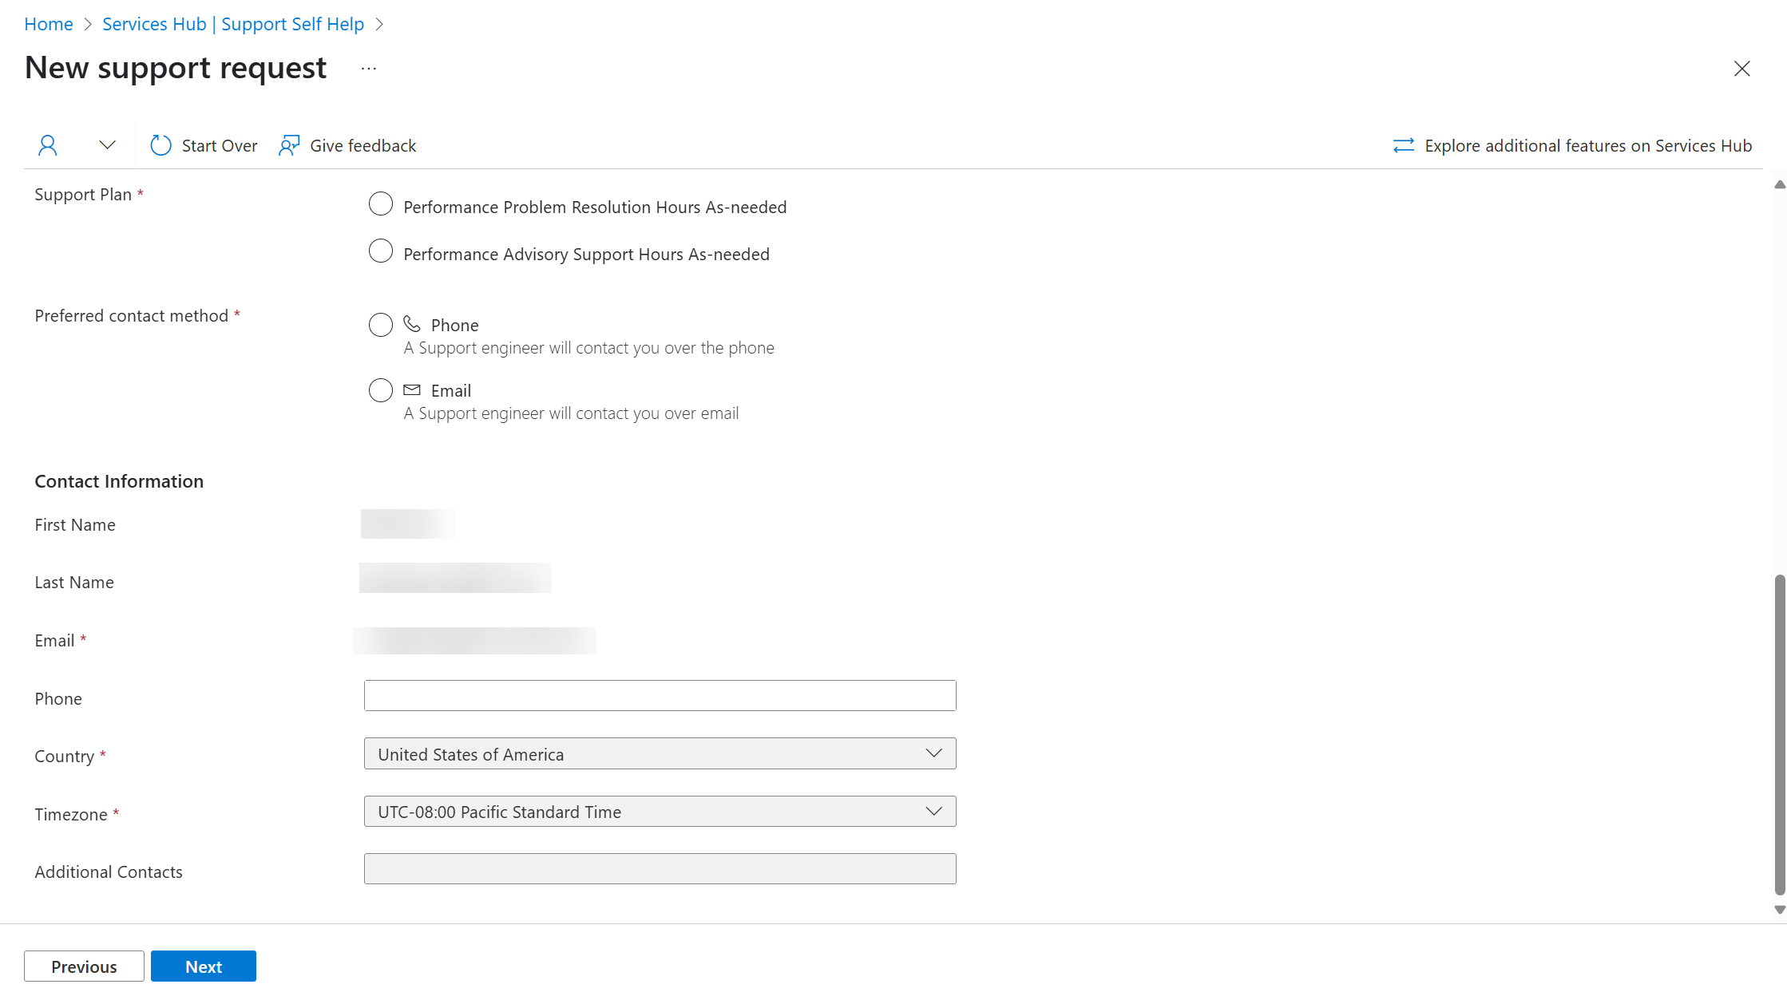
Task: Select Phone as preferred contact method
Action: pyautogui.click(x=379, y=324)
